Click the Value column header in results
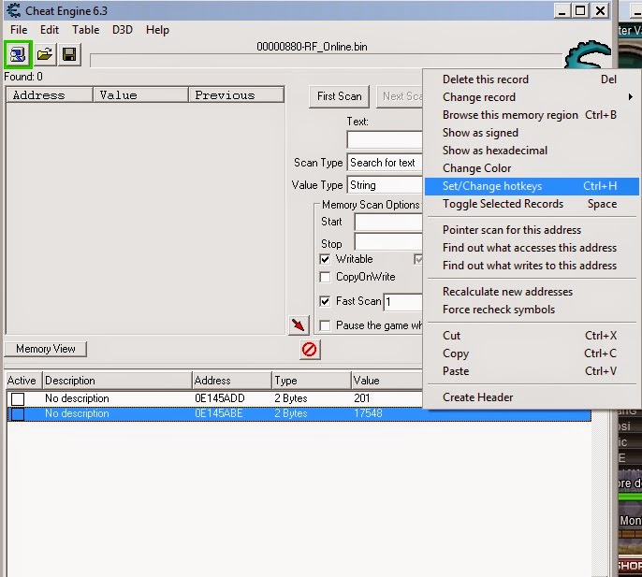642x577 pixels. coord(140,95)
